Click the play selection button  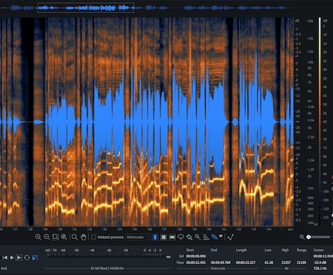[x=19, y=258]
